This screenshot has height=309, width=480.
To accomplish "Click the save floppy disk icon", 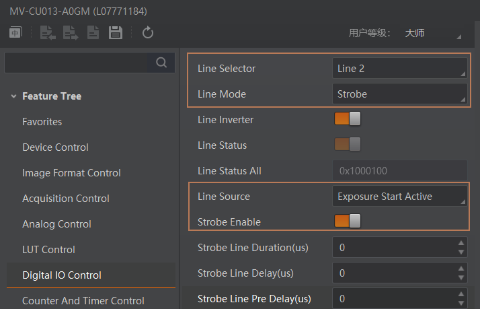I will tap(116, 32).
